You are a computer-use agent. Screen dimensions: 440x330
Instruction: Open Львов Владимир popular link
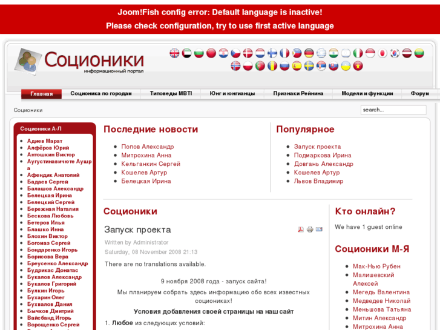coord(318,181)
